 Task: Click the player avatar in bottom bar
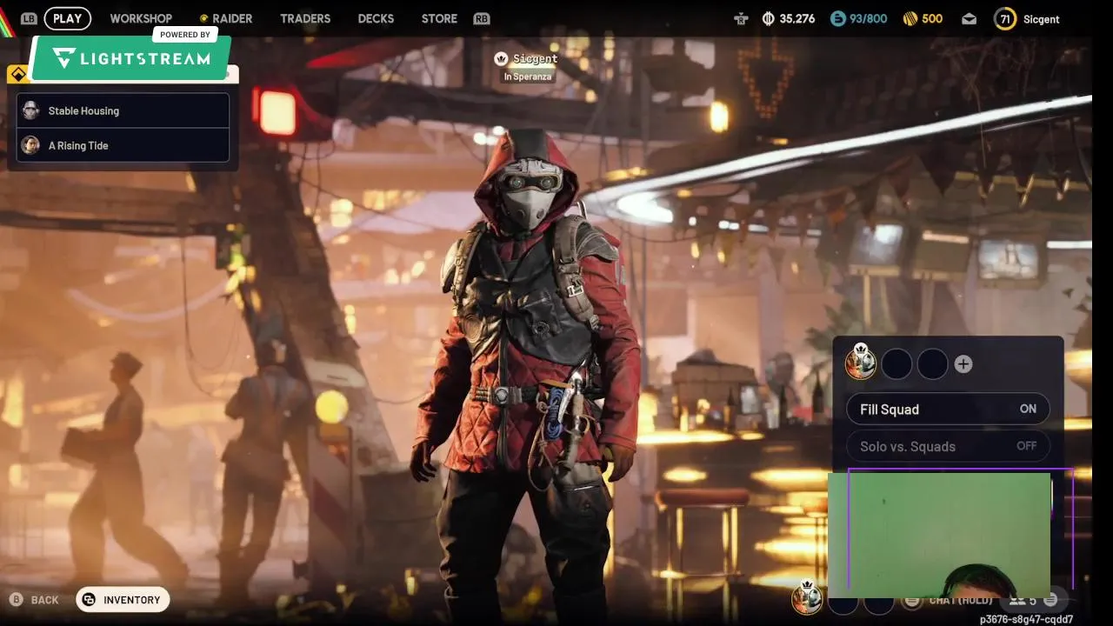click(807, 598)
